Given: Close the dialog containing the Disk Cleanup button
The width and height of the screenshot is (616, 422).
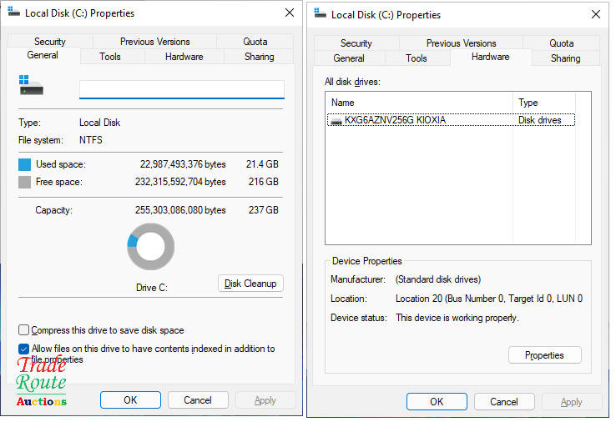Looking at the screenshot, I should (x=289, y=13).
